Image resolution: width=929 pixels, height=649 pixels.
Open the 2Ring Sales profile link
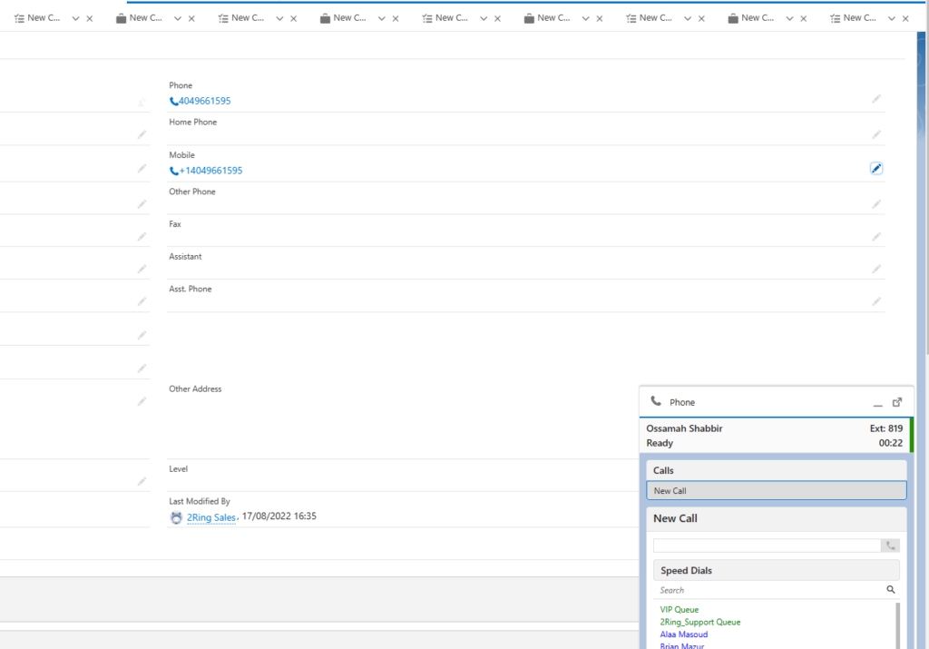[x=210, y=516]
